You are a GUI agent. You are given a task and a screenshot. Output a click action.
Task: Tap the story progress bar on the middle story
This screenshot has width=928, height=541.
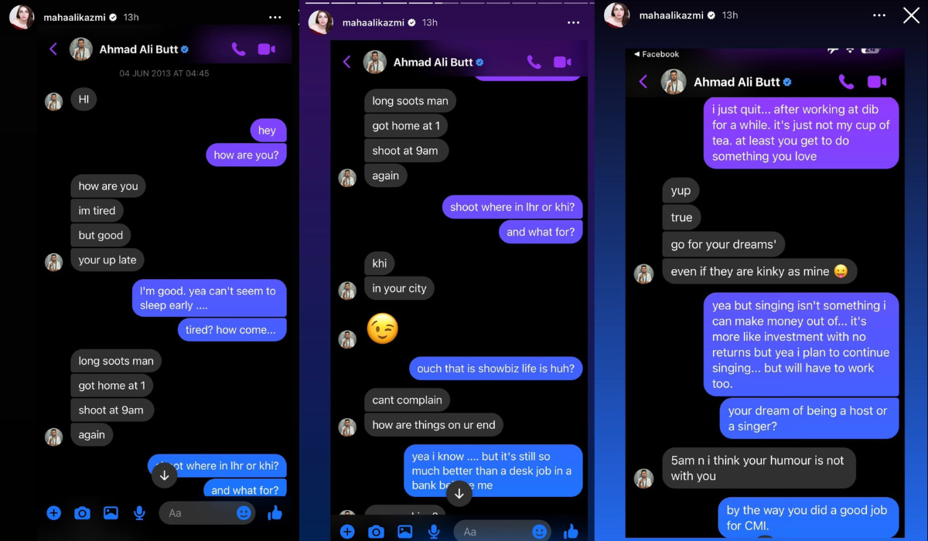tap(447, 2)
